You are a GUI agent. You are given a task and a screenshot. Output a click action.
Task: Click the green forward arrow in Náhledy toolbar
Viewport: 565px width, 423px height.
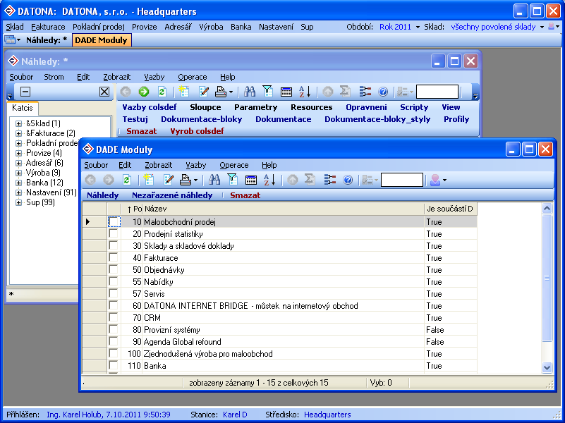tap(144, 92)
